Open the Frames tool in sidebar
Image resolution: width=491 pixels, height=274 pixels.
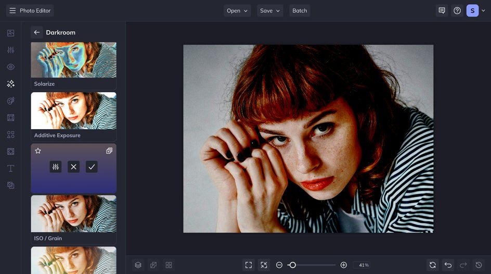(10, 118)
